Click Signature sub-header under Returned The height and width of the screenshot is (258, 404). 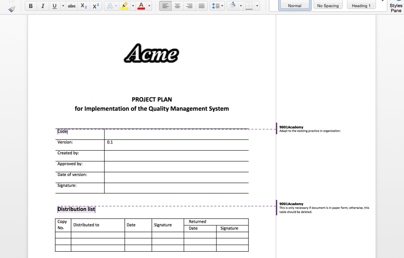coord(232,228)
